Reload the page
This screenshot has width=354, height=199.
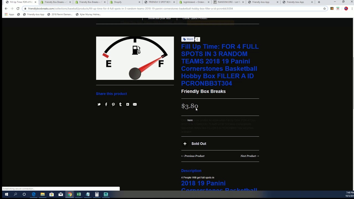18,9
